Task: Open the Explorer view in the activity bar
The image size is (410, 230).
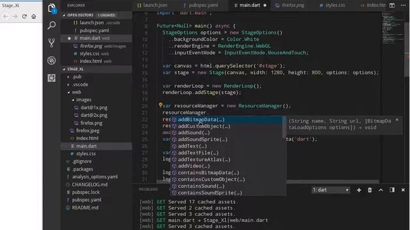Action: pyautogui.click(x=52, y=8)
